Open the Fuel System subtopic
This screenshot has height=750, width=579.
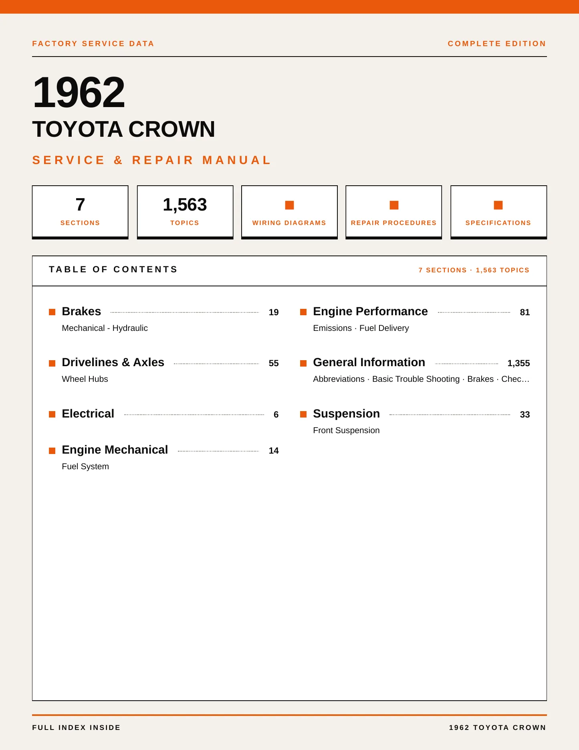[x=85, y=466]
